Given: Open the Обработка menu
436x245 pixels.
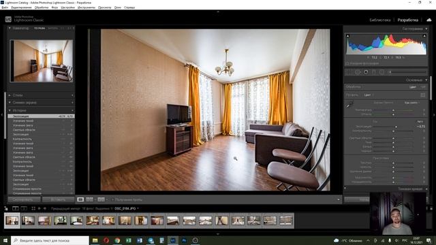Looking at the screenshot, I should point(42,7).
